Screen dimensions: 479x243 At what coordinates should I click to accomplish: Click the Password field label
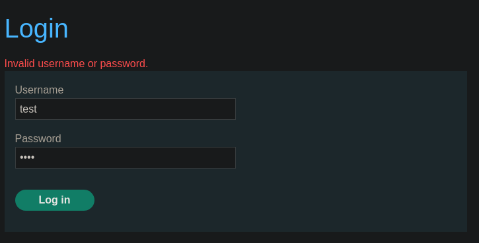38,138
